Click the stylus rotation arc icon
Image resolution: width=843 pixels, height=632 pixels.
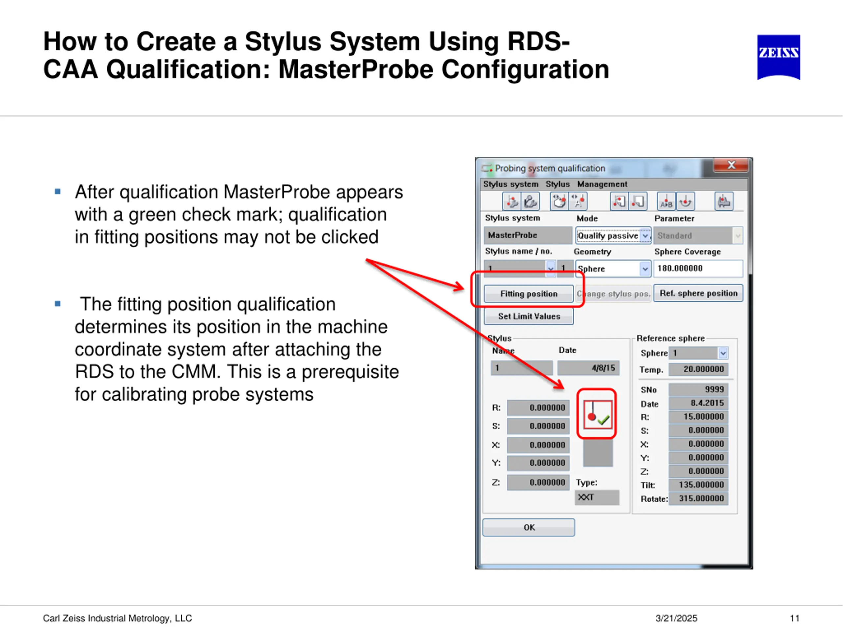[x=685, y=201]
